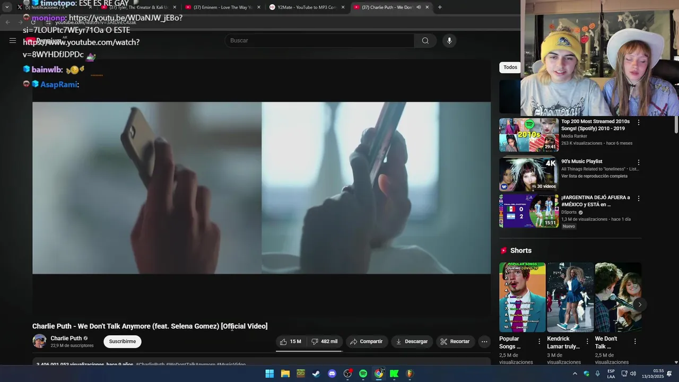Open the ESP LAA language indicator
This screenshot has height=382, width=679.
(x=611, y=374)
